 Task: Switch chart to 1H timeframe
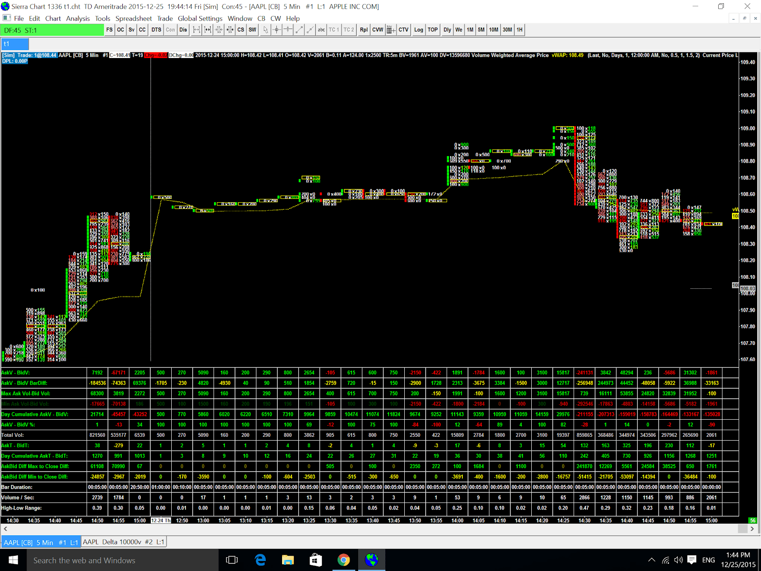click(519, 30)
